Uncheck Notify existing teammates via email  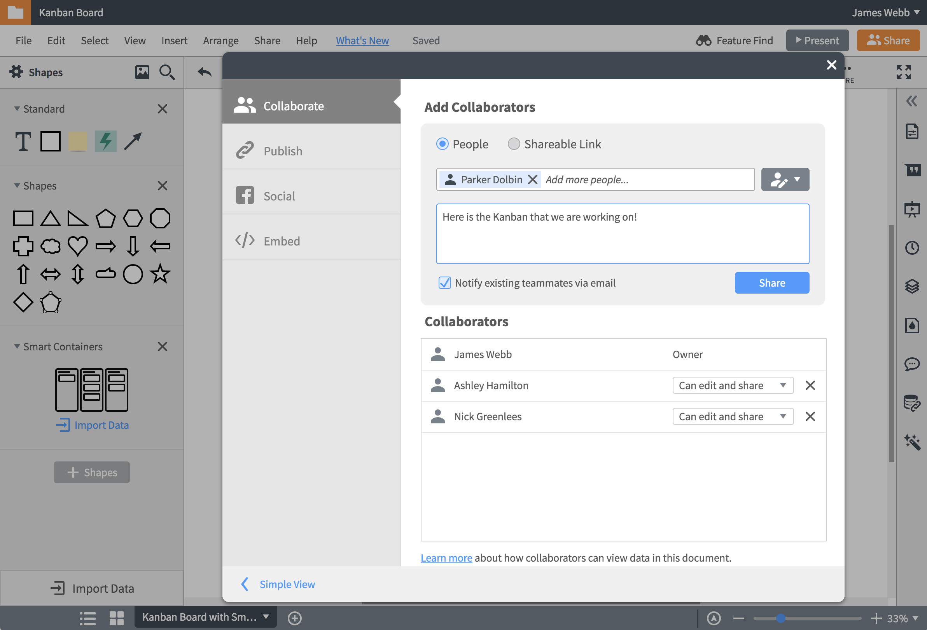(444, 283)
